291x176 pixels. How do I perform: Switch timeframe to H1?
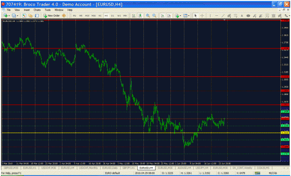tap(100, 16)
